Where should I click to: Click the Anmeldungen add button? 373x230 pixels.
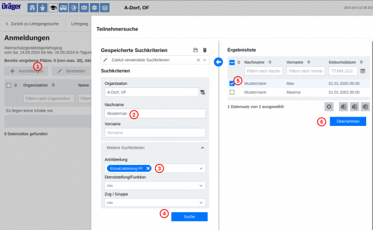click(x=26, y=71)
